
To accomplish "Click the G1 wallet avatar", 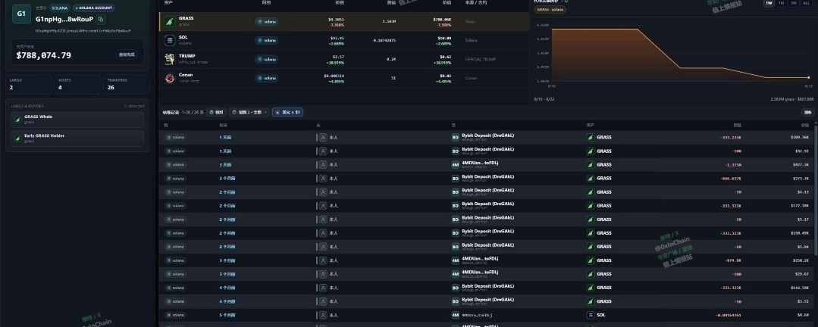I will point(21,14).
